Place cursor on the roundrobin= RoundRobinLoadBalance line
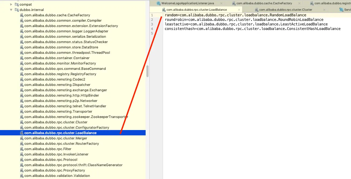The width and height of the screenshot is (351, 179). coord(244,20)
